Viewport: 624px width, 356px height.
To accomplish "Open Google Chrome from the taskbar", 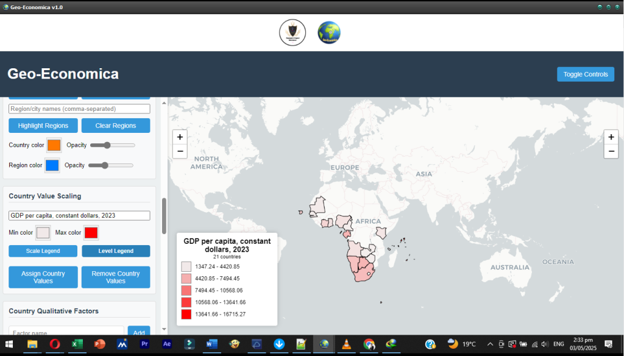I will [x=369, y=344].
